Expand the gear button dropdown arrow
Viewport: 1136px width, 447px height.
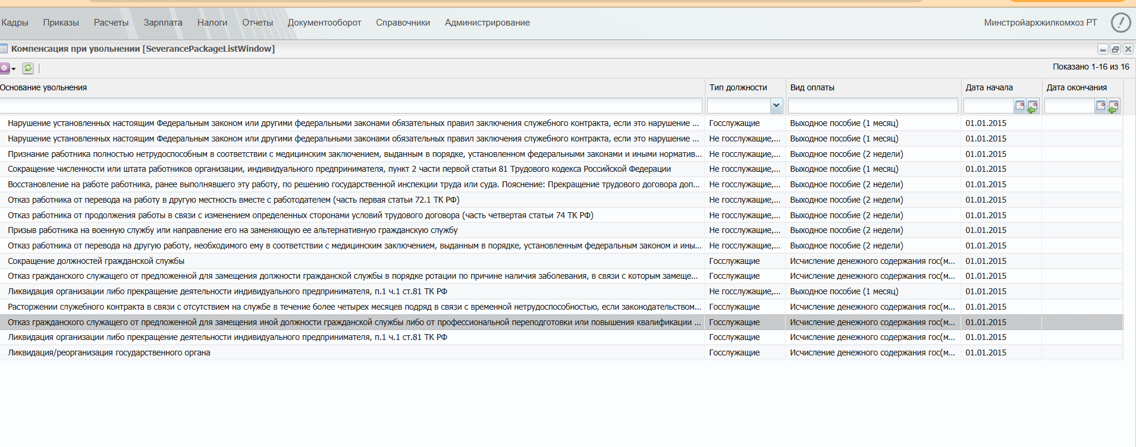pos(14,69)
